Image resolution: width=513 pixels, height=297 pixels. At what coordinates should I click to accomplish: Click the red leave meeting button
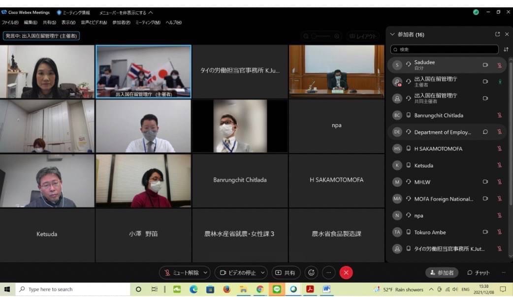click(x=346, y=272)
